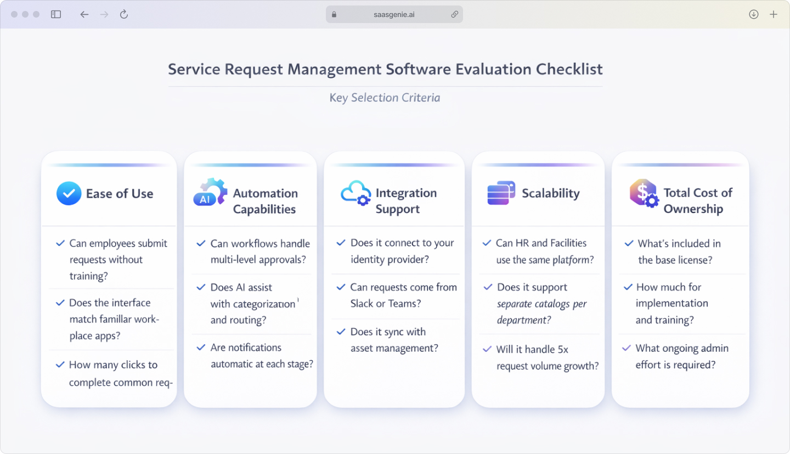The height and width of the screenshot is (454, 790).
Task: Click the 'Key Selection Criteria' subtitle link
Action: pos(385,97)
